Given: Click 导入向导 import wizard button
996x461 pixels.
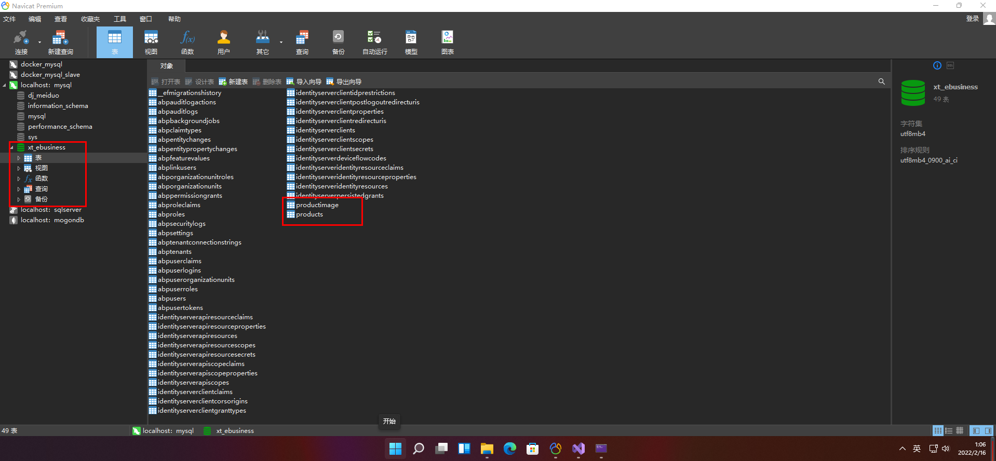Looking at the screenshot, I should point(304,82).
